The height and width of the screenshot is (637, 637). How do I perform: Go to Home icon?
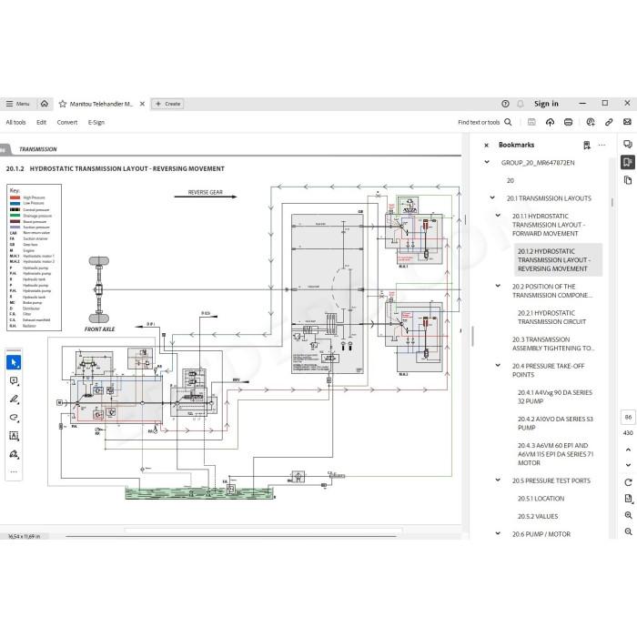tap(45, 104)
